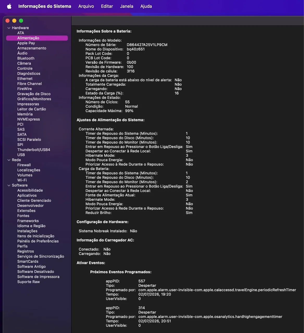Collapse the Rede section chevron
304x333 pixels.
click(x=9, y=160)
